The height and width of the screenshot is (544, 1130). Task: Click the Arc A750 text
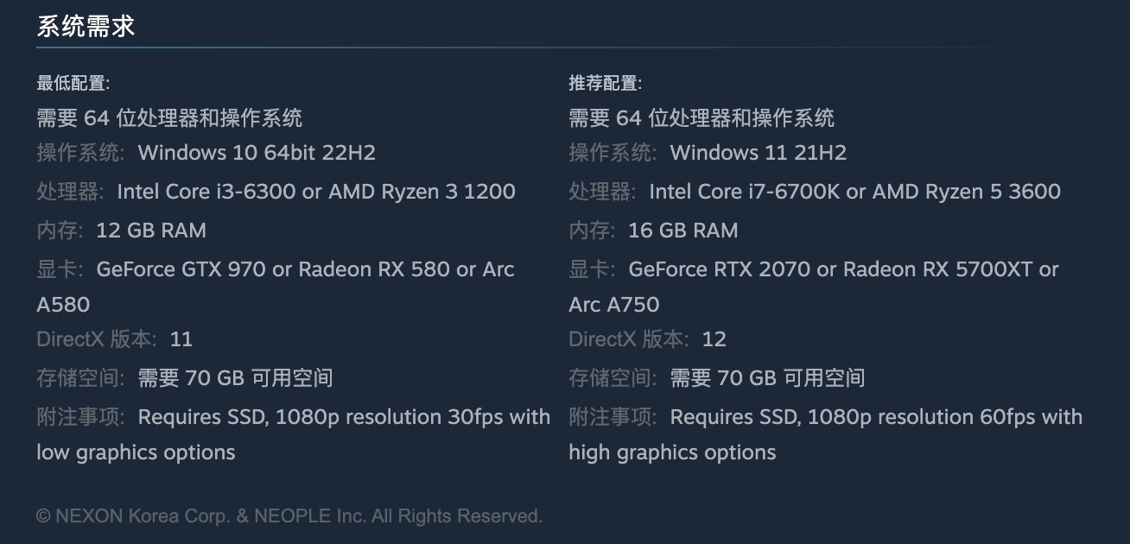tap(613, 305)
